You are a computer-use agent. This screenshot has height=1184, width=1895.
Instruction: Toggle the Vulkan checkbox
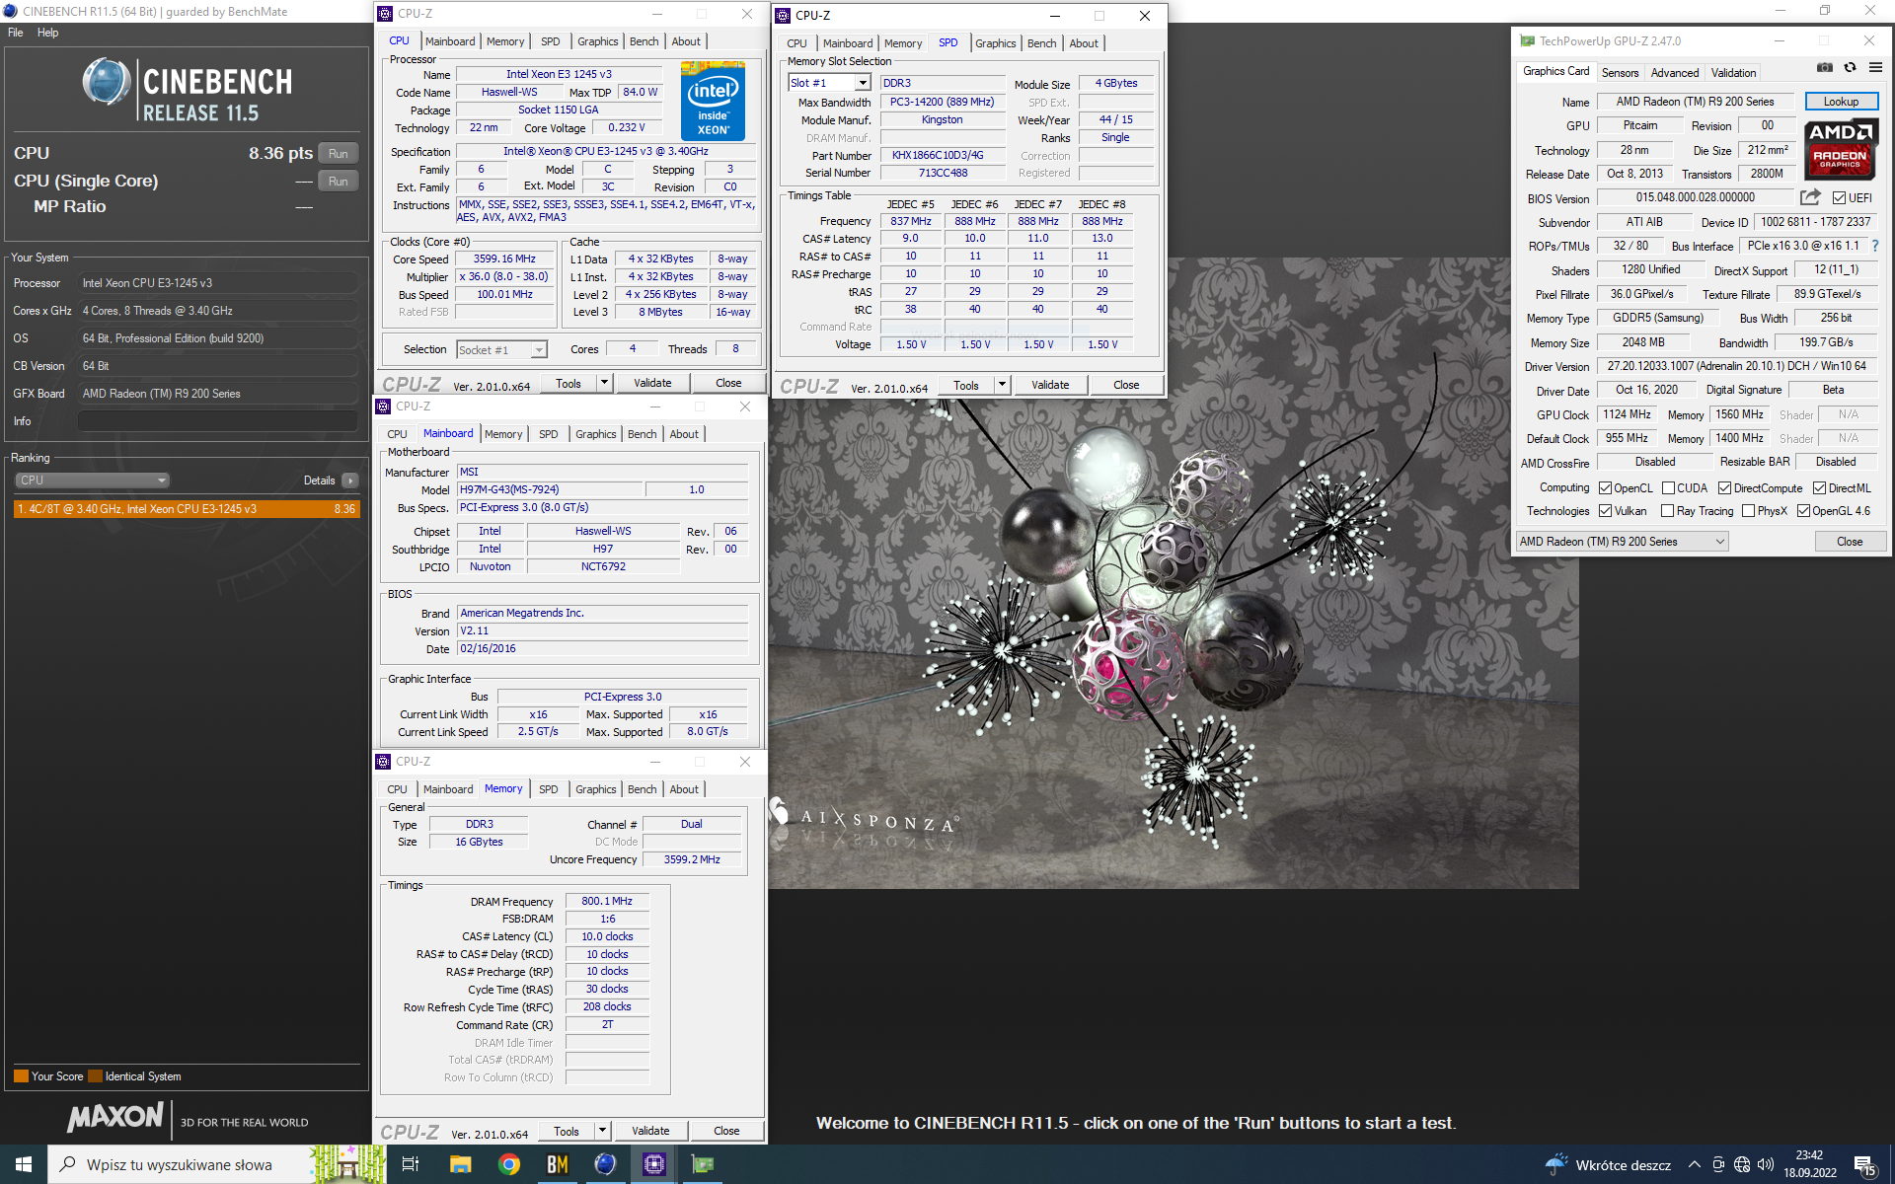[1605, 511]
